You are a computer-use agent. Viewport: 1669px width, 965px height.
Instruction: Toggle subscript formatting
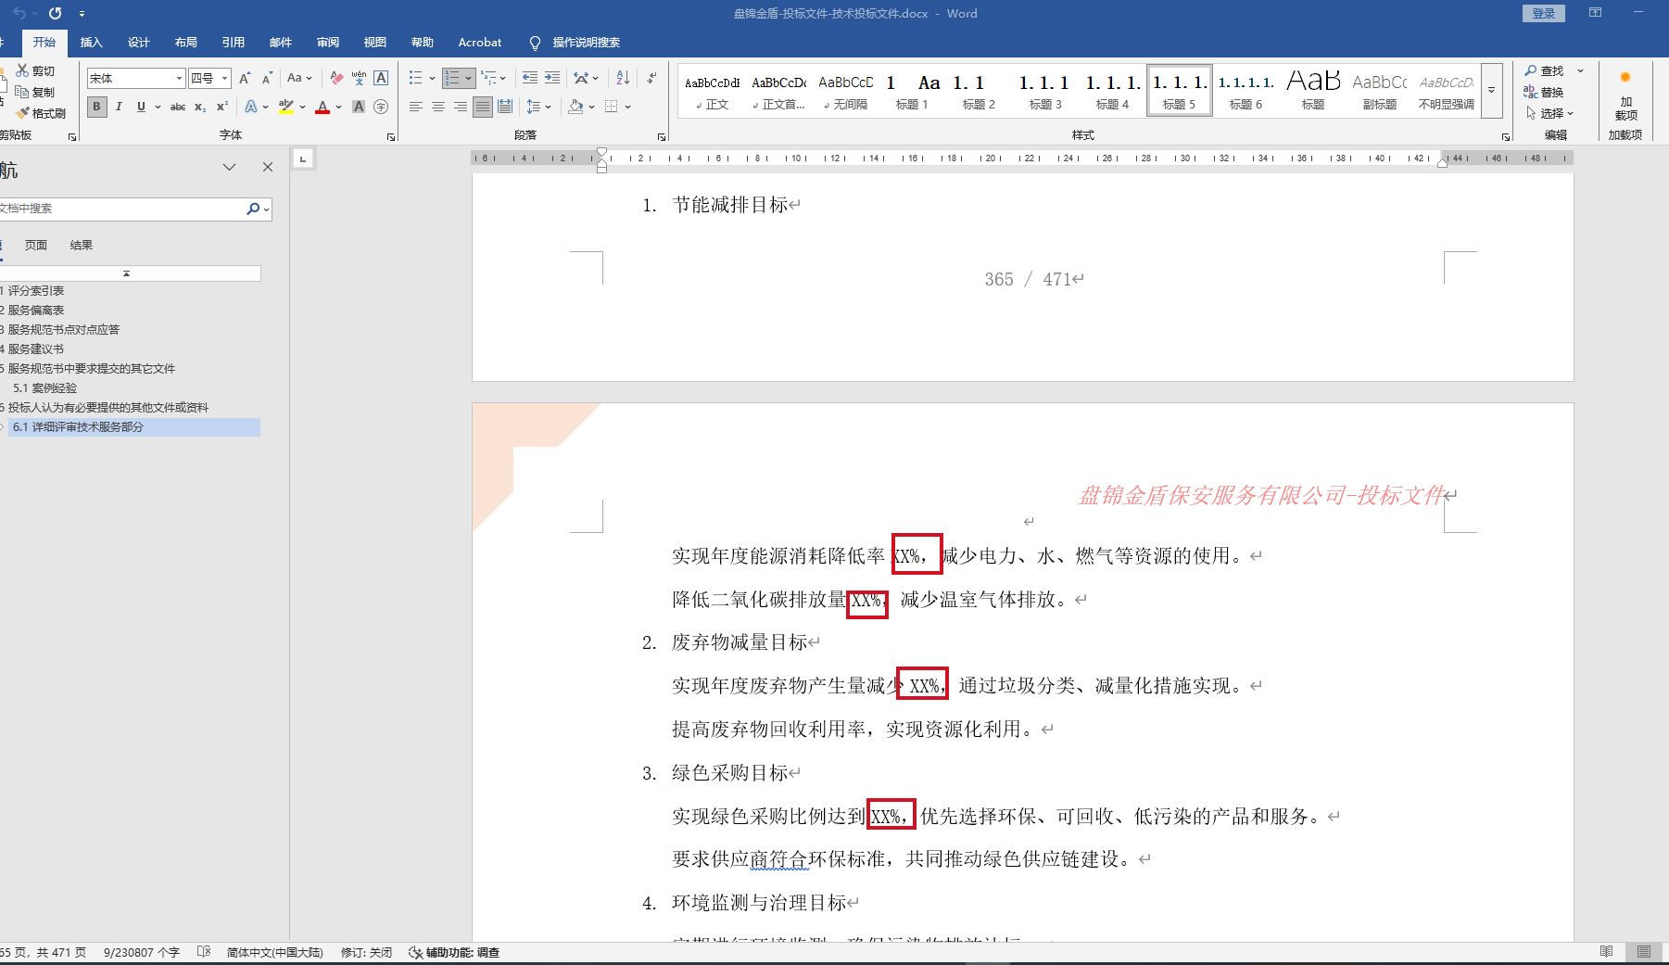coord(200,108)
